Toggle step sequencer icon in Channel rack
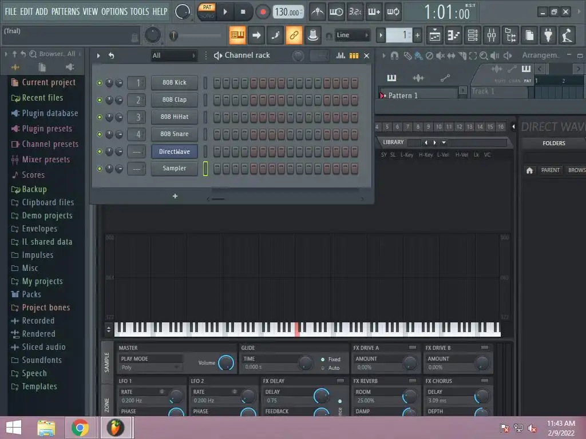 tap(354, 55)
